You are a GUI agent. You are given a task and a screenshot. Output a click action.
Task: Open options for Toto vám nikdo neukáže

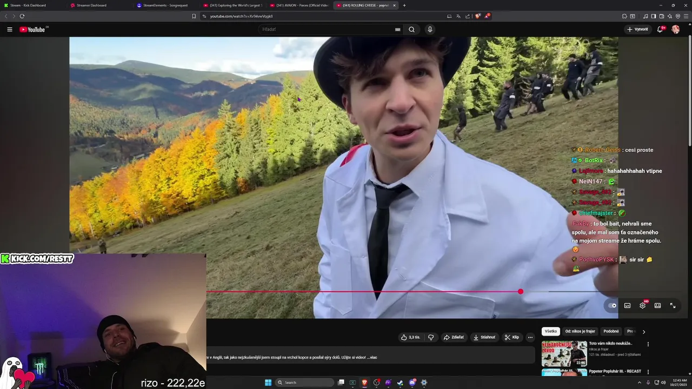coord(648,344)
